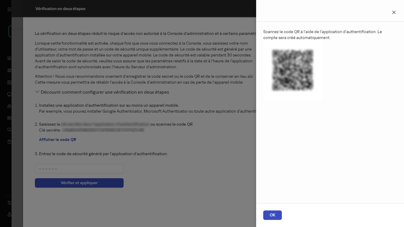Click the Users and roles sidebar icon
Viewport: 404px width, 227px height.
pos(9,106)
